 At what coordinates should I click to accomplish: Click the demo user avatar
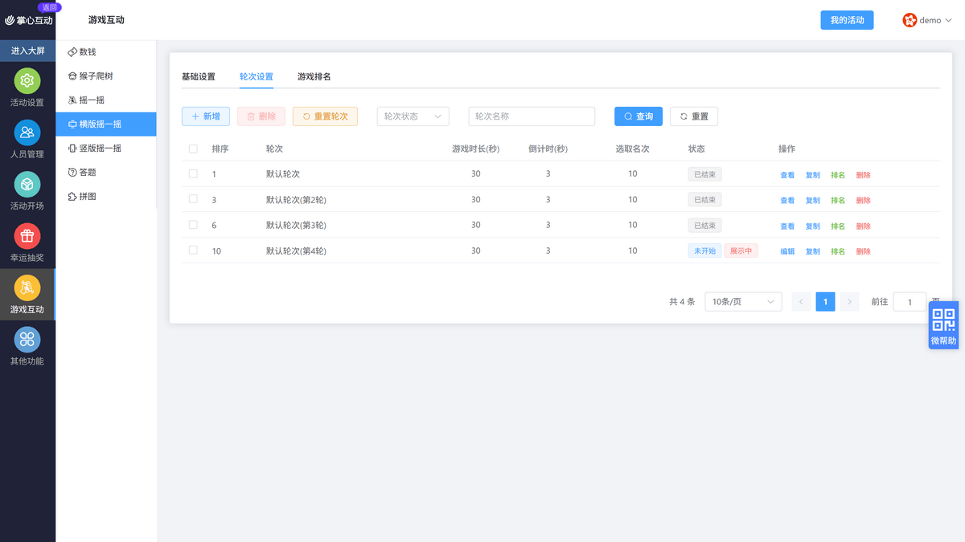(x=910, y=20)
